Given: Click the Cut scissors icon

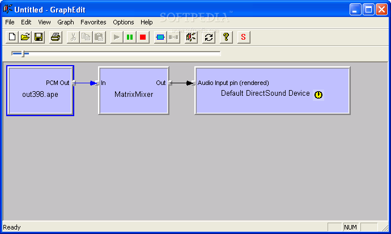Looking at the screenshot, I should click(73, 37).
